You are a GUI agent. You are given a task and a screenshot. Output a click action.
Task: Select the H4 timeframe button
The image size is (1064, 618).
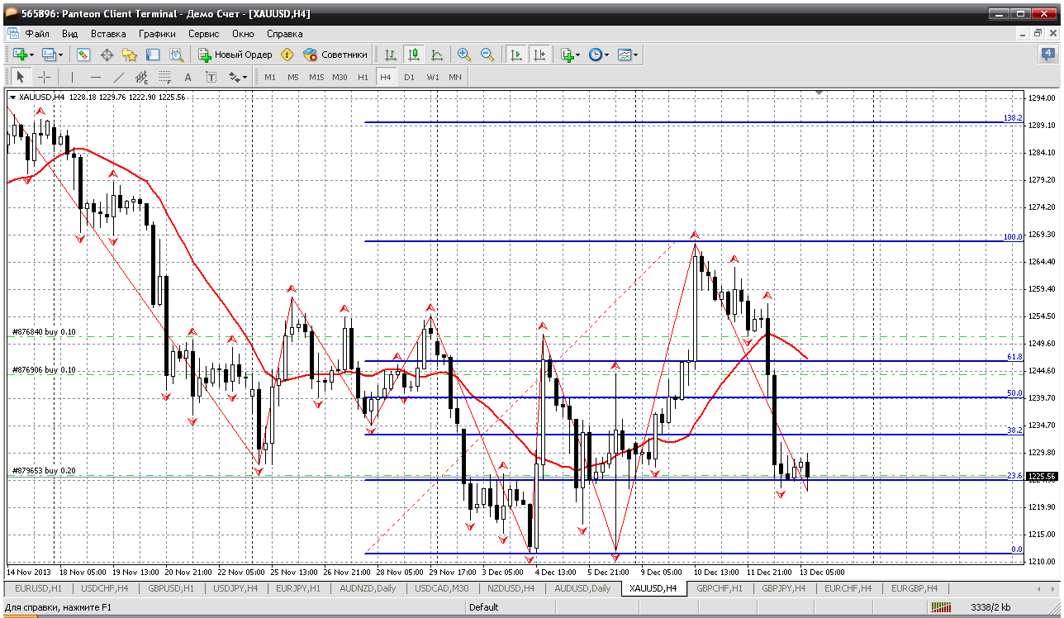[x=385, y=77]
